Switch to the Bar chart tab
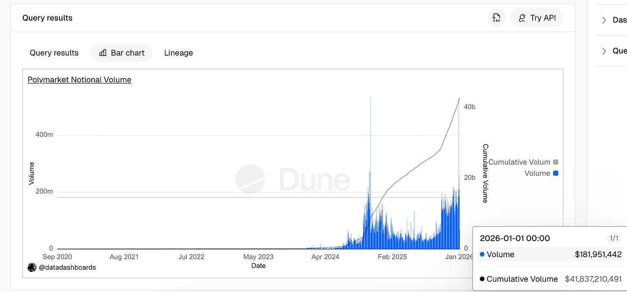Screen dimensions: 627x292 pyautogui.click(x=121, y=53)
